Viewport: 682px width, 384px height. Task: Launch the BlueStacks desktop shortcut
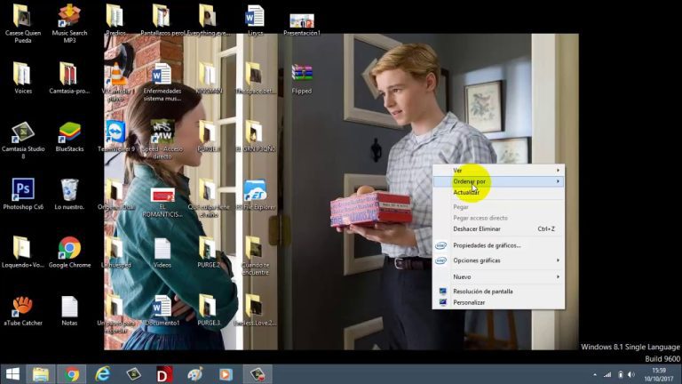[69, 132]
